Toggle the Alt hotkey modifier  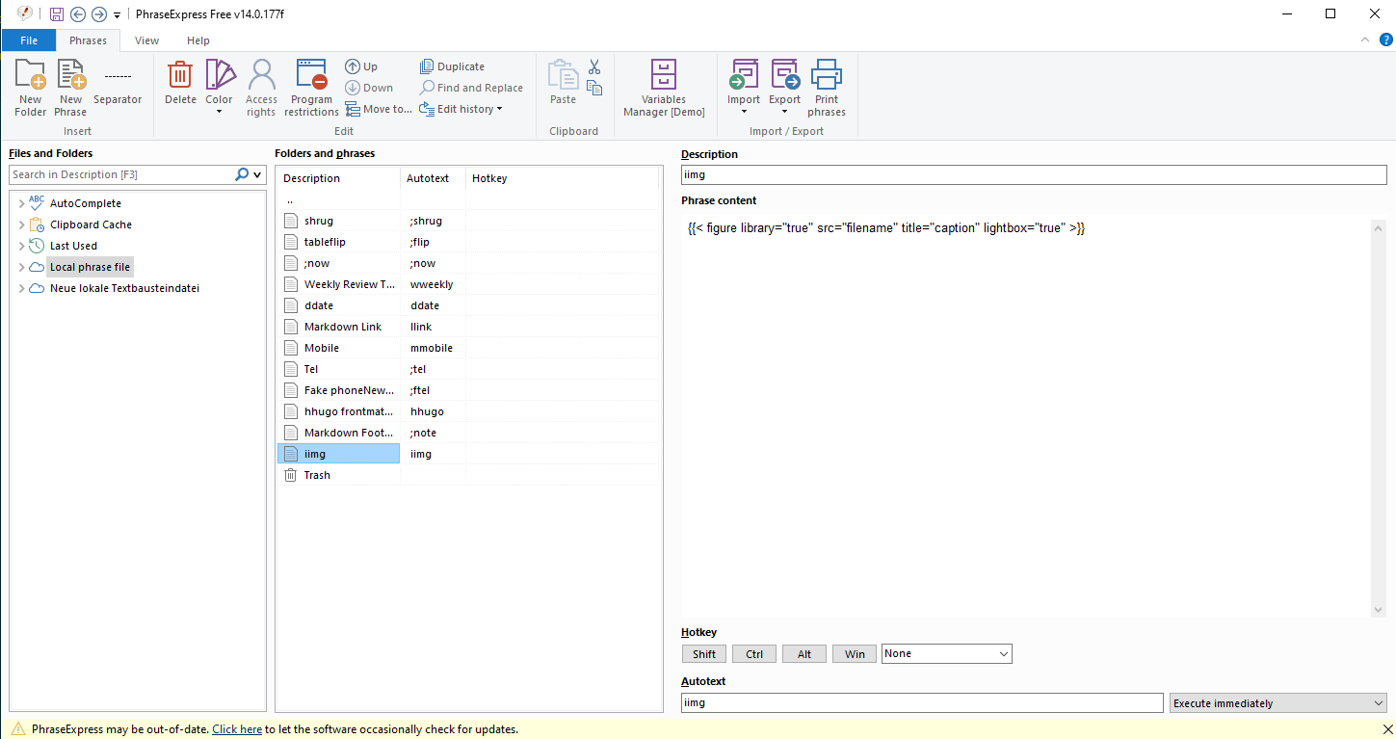pyautogui.click(x=804, y=654)
